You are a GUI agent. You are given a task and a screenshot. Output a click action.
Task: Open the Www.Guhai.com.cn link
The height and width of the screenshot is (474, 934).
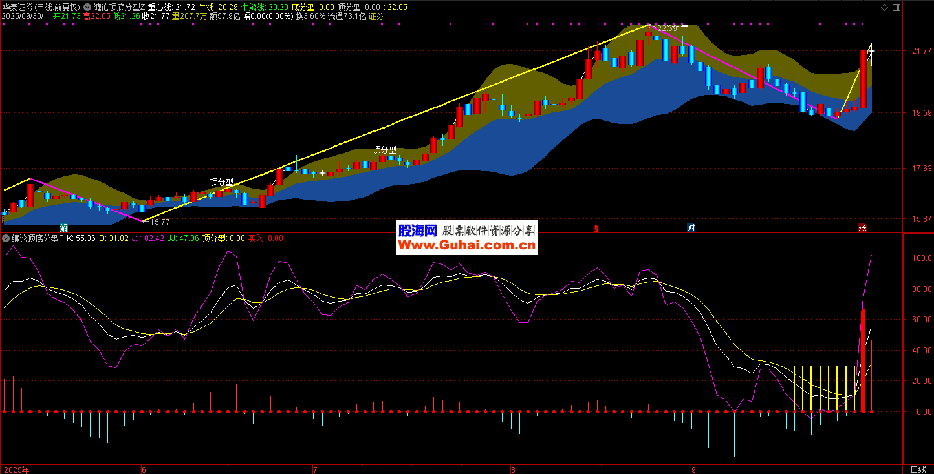(x=466, y=245)
